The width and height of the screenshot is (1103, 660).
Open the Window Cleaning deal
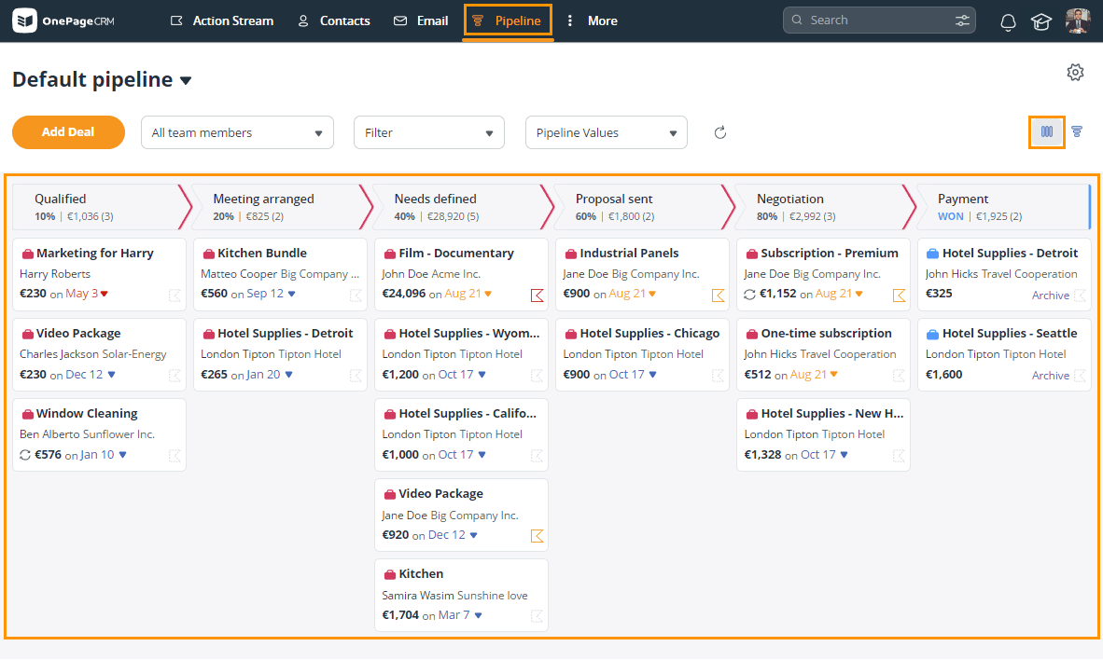[x=87, y=413]
